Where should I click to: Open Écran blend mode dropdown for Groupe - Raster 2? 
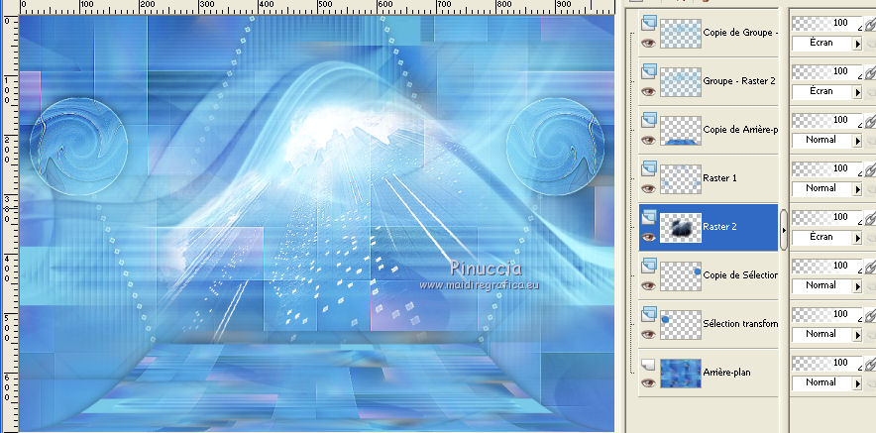tap(827, 91)
